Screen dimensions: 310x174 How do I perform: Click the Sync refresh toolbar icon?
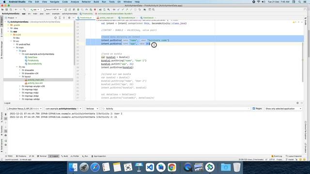pos(11,10)
